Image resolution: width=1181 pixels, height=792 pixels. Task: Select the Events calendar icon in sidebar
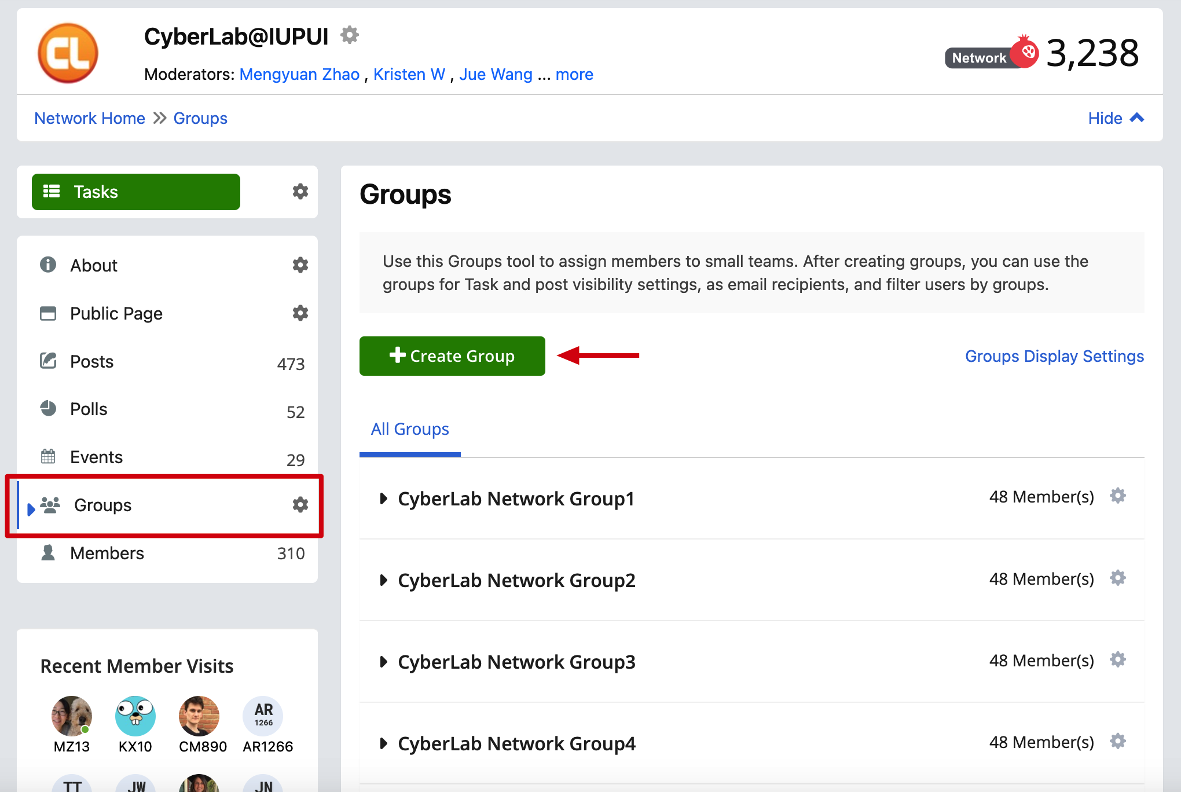pyautogui.click(x=49, y=457)
